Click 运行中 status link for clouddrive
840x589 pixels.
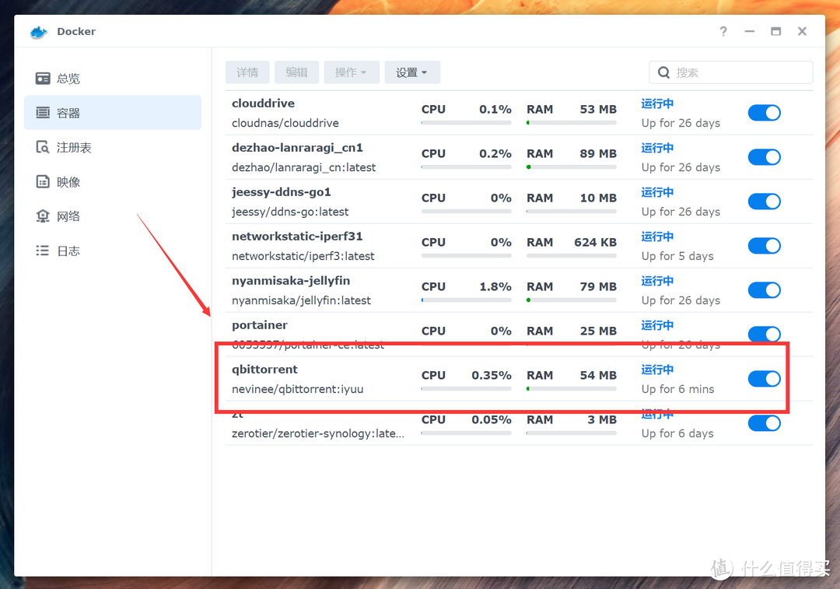click(x=657, y=103)
